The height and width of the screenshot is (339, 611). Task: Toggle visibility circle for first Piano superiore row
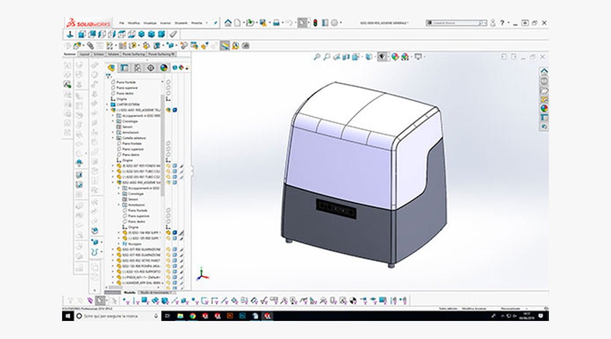coord(168,88)
